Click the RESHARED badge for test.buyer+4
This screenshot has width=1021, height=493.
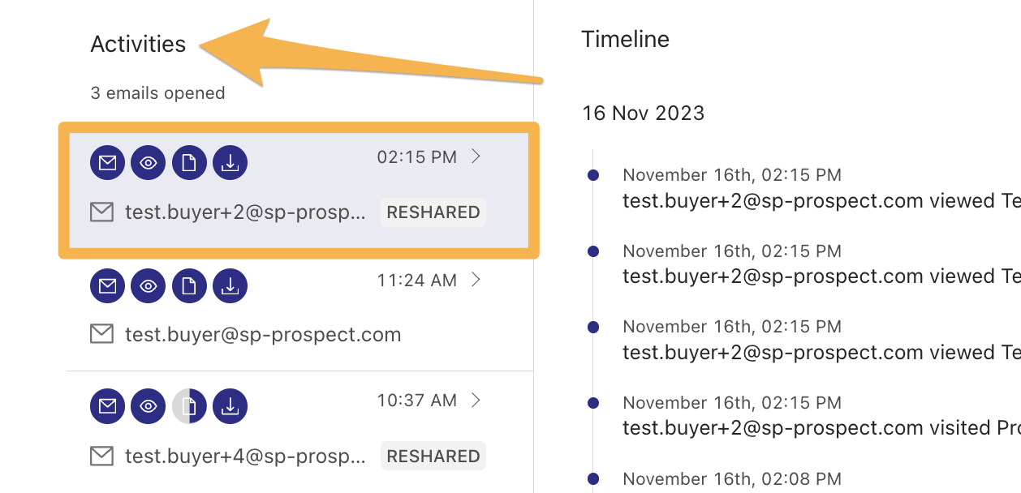click(433, 457)
